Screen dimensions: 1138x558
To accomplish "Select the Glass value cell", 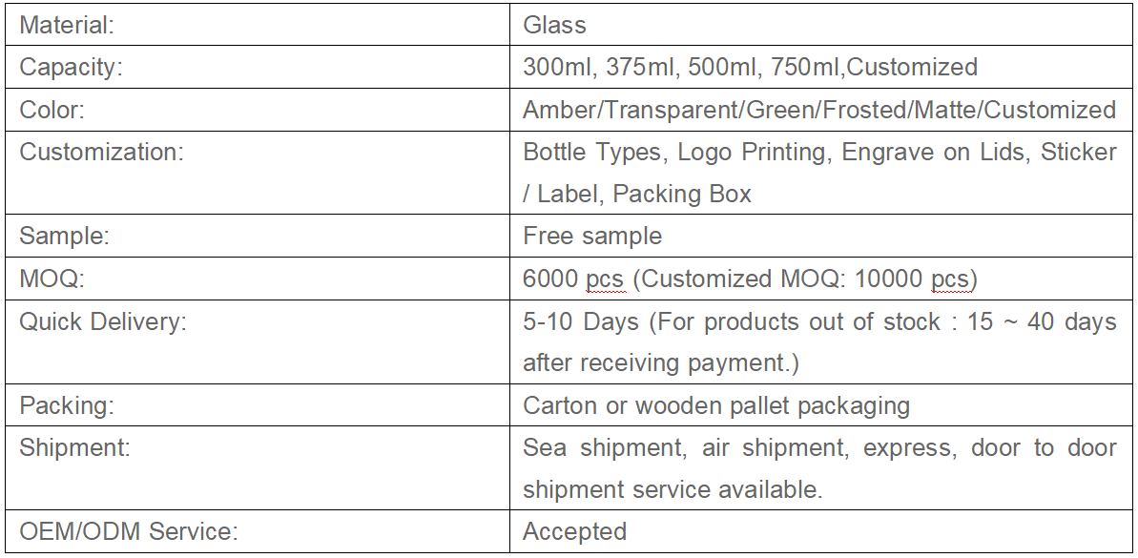I will click(820, 25).
